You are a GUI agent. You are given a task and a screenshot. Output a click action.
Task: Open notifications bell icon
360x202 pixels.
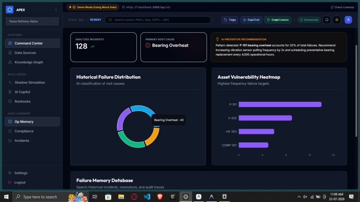(327, 20)
